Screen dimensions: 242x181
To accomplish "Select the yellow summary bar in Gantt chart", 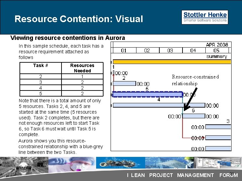I will point(172,62).
